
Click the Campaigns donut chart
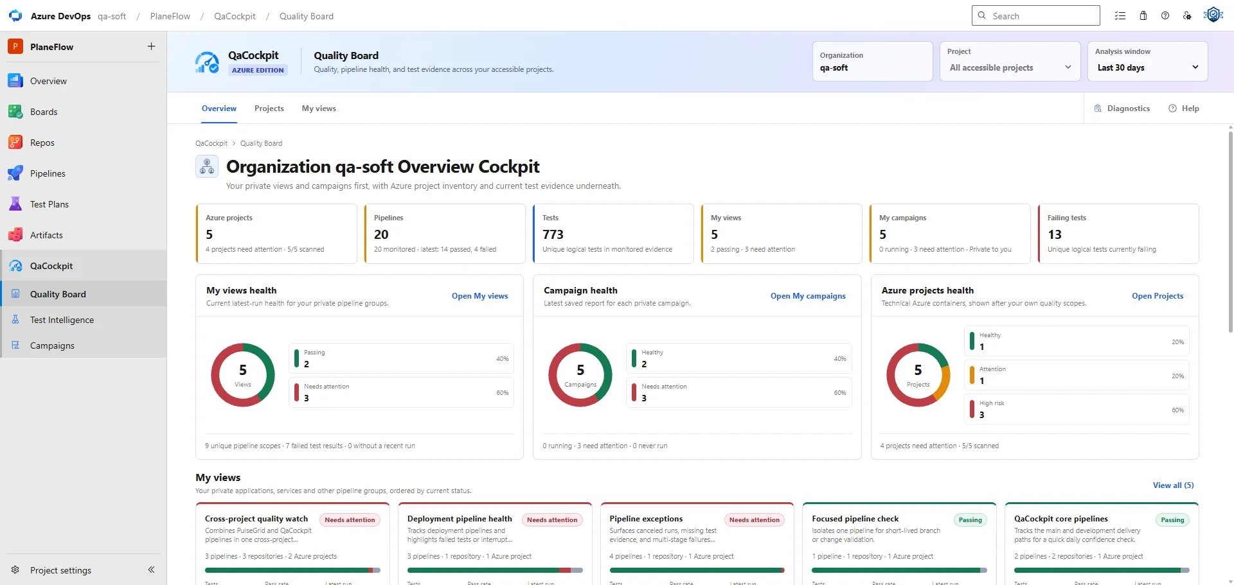pyautogui.click(x=580, y=375)
